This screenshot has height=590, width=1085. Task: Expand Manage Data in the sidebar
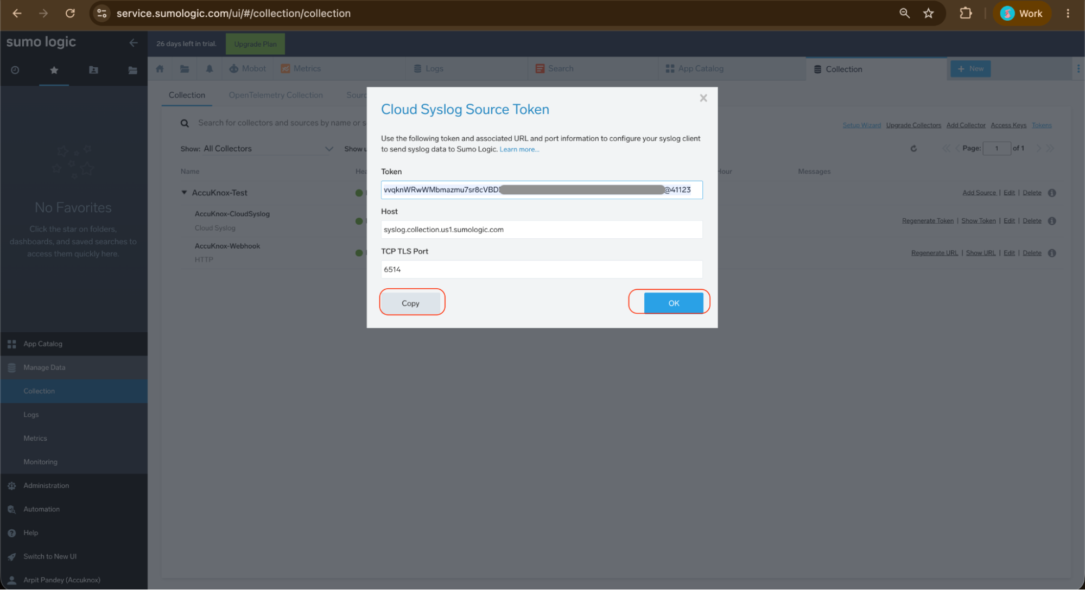coord(74,367)
